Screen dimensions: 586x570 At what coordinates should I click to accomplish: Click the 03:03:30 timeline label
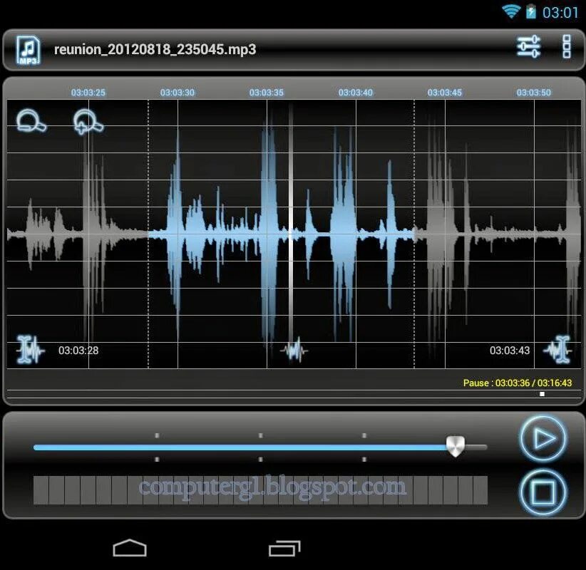tap(177, 92)
